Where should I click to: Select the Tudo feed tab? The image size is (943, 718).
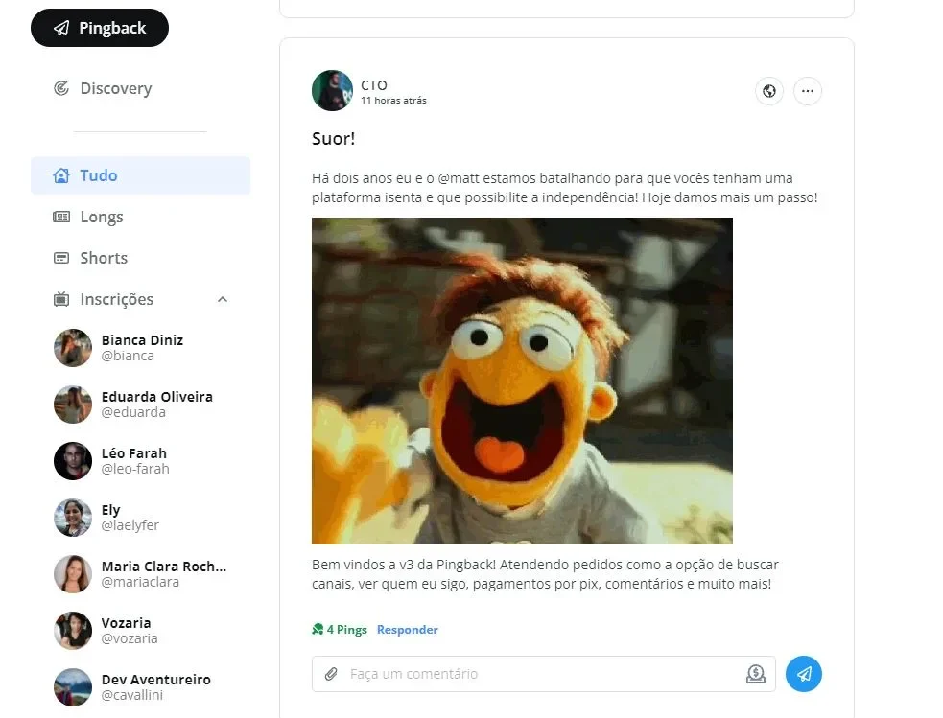pyautogui.click(x=140, y=175)
